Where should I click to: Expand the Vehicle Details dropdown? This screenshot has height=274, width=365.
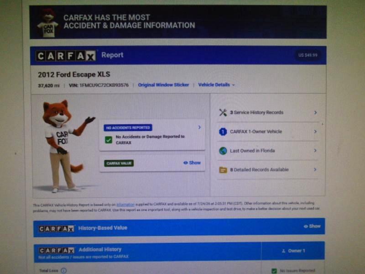pos(216,85)
